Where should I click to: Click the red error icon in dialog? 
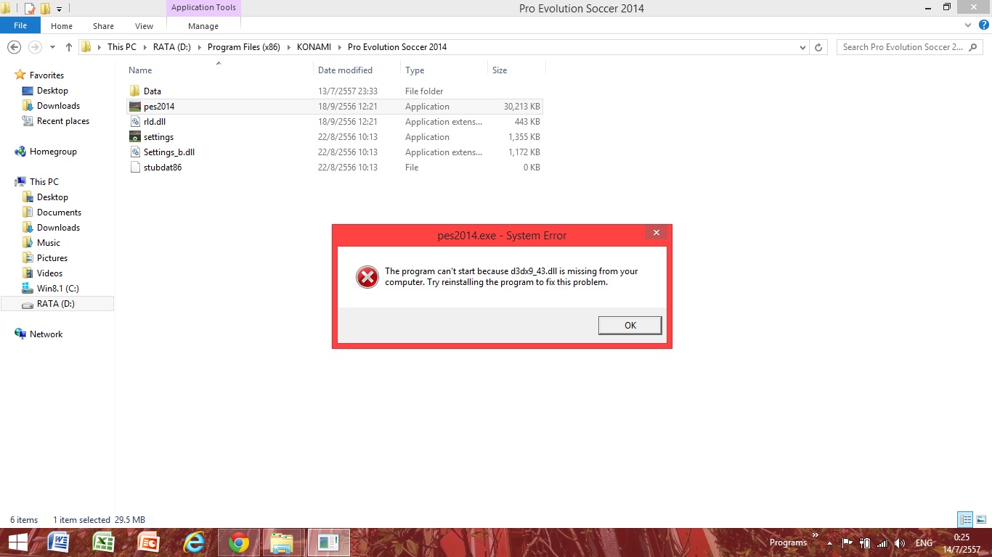click(367, 277)
